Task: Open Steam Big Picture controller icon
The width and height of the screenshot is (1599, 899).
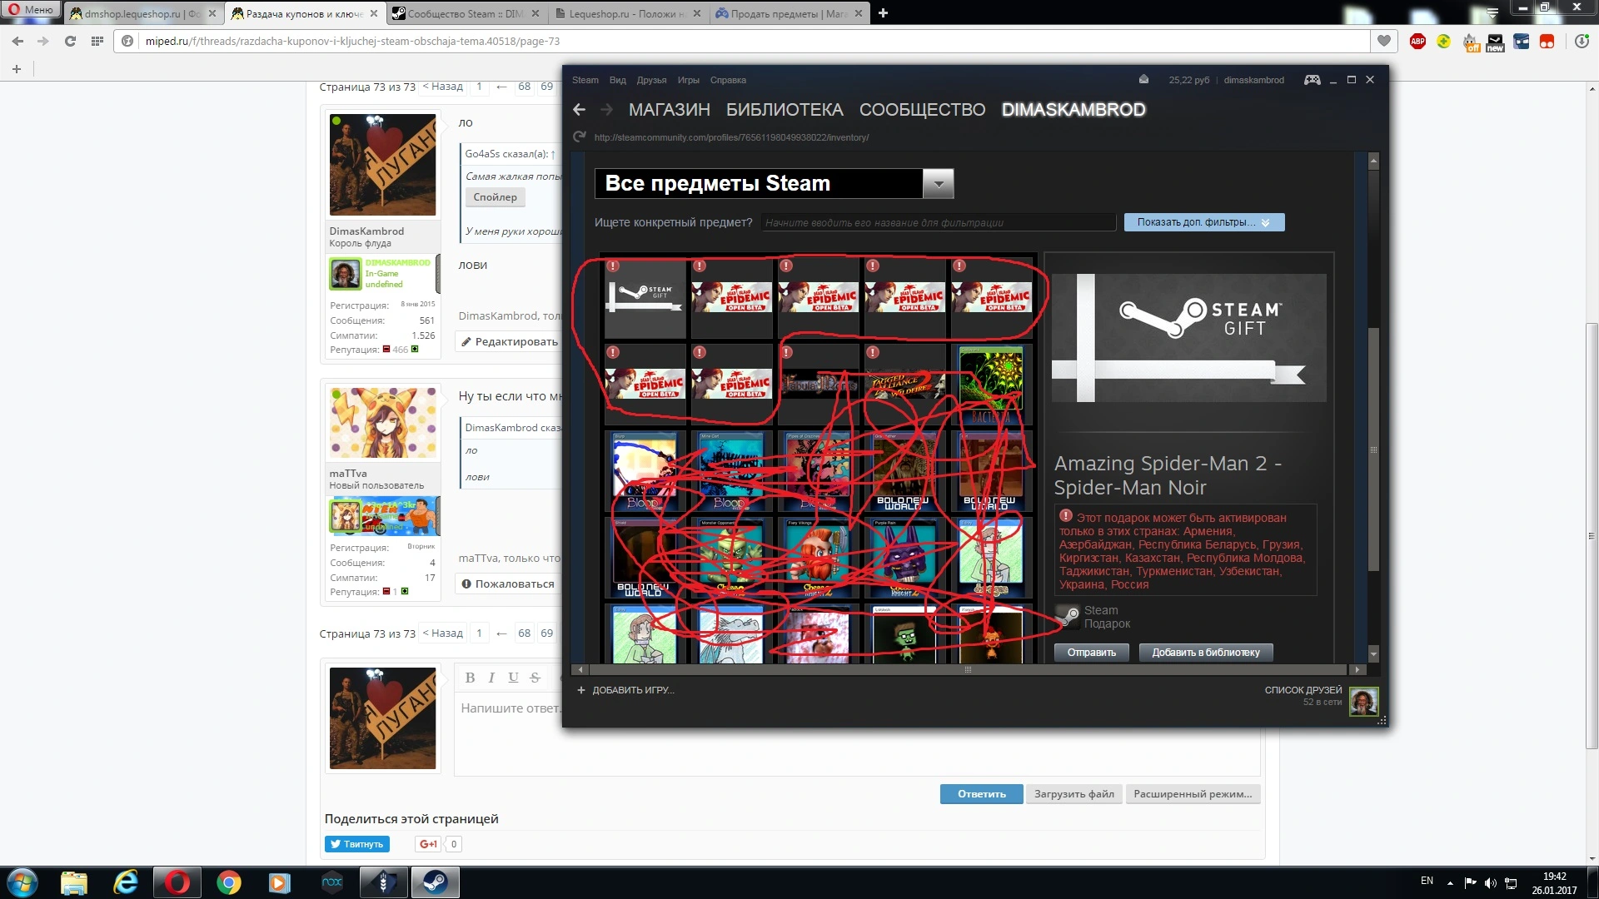Action: coord(1313,80)
